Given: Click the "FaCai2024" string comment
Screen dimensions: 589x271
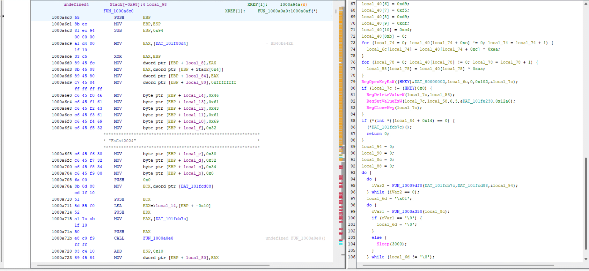Looking at the screenshot, I should 122,141.
